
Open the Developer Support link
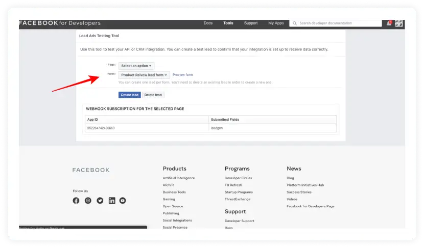[x=239, y=221]
